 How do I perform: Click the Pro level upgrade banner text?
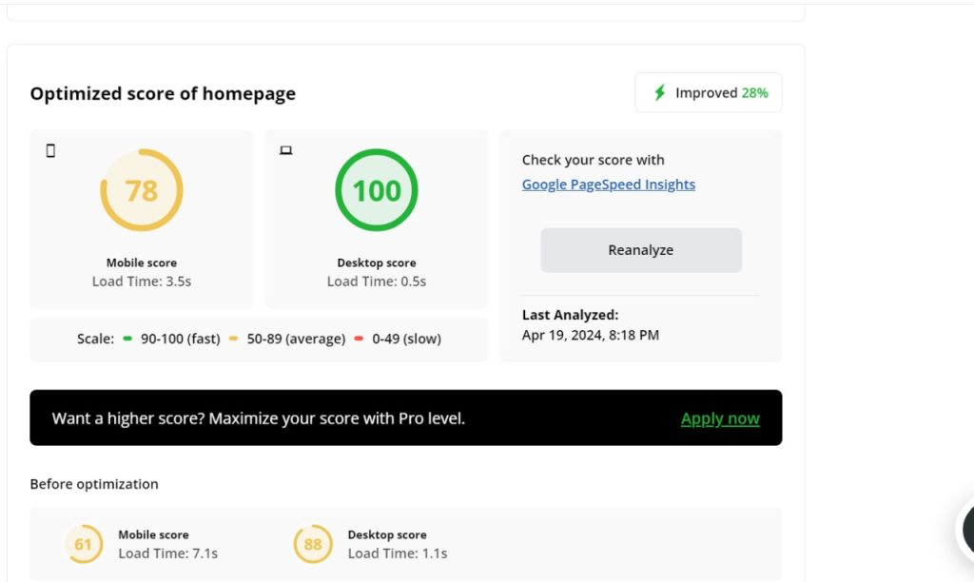click(259, 418)
